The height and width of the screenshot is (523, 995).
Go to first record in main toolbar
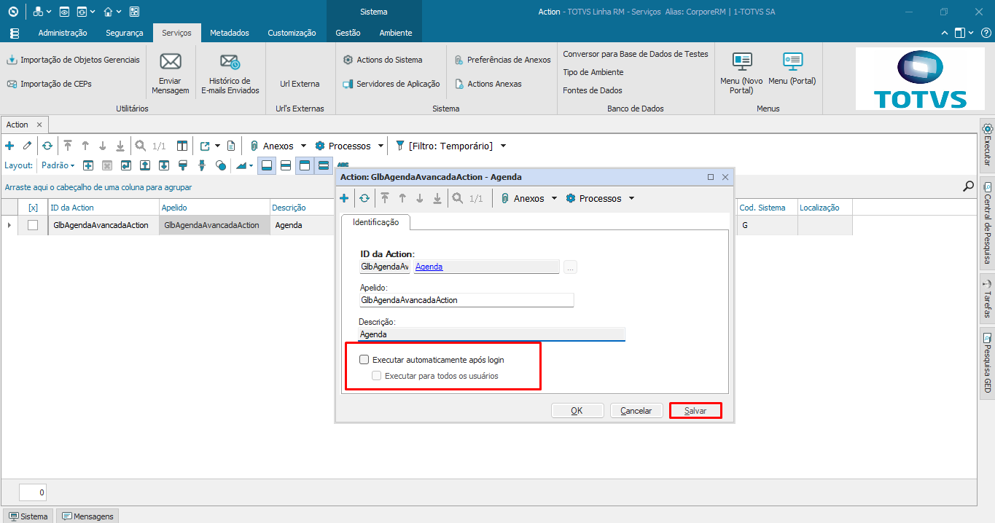[68, 146]
